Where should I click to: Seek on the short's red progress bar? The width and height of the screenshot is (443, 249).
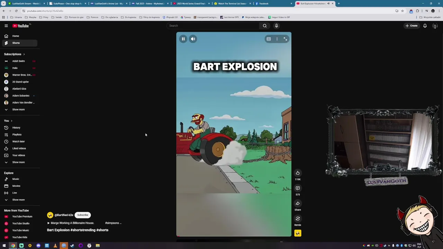click(x=234, y=236)
